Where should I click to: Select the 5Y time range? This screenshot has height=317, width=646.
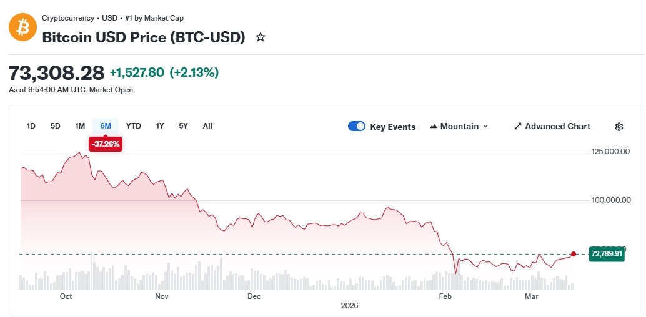[183, 126]
